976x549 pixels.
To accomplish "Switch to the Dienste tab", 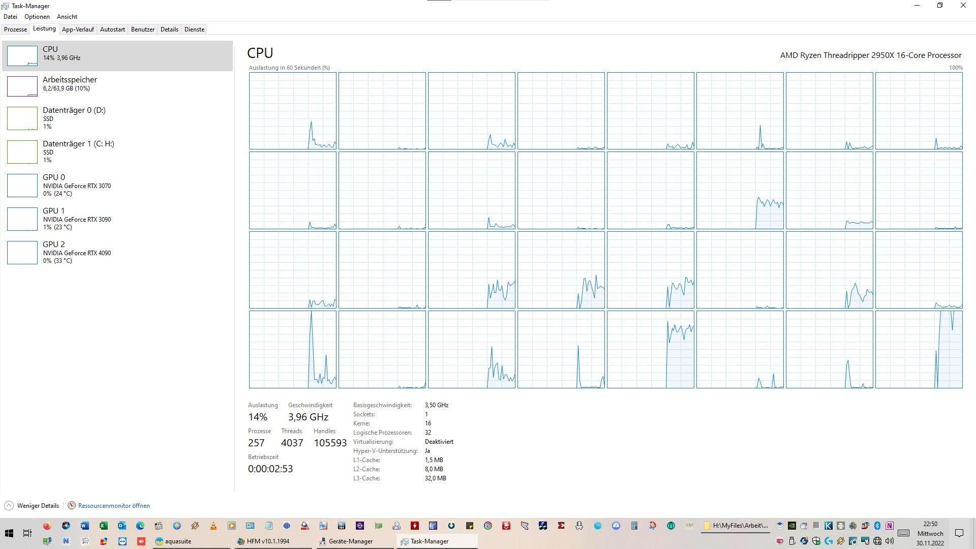I will 194,29.
